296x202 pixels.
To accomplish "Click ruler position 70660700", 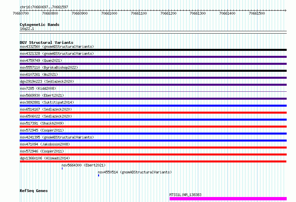I will coord(21,13).
